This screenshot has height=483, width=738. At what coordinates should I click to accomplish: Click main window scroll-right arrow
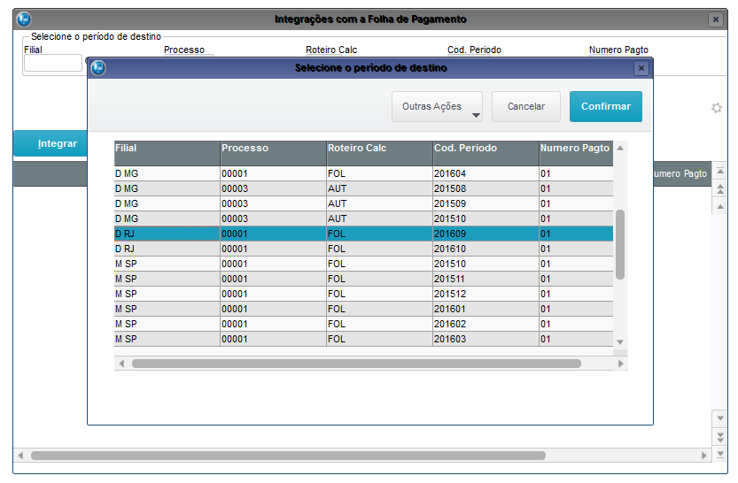[x=704, y=456]
